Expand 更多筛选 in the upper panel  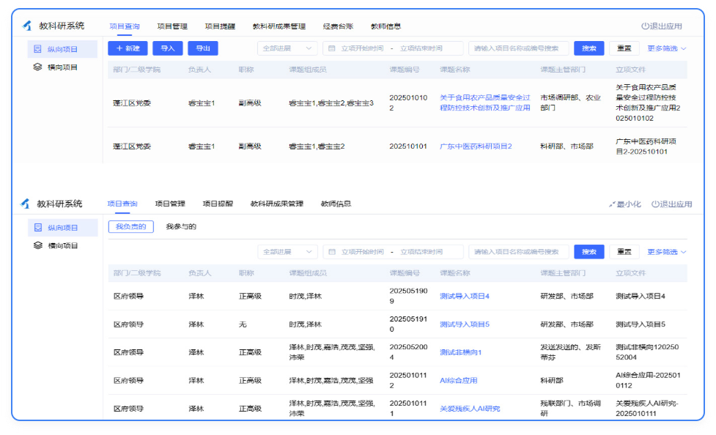(666, 48)
